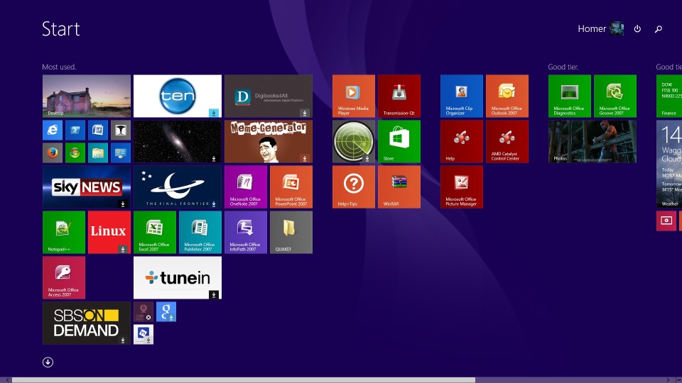Viewport: 682px width, 383px height.
Task: Open File Explorer small tile
Action: coord(98,153)
